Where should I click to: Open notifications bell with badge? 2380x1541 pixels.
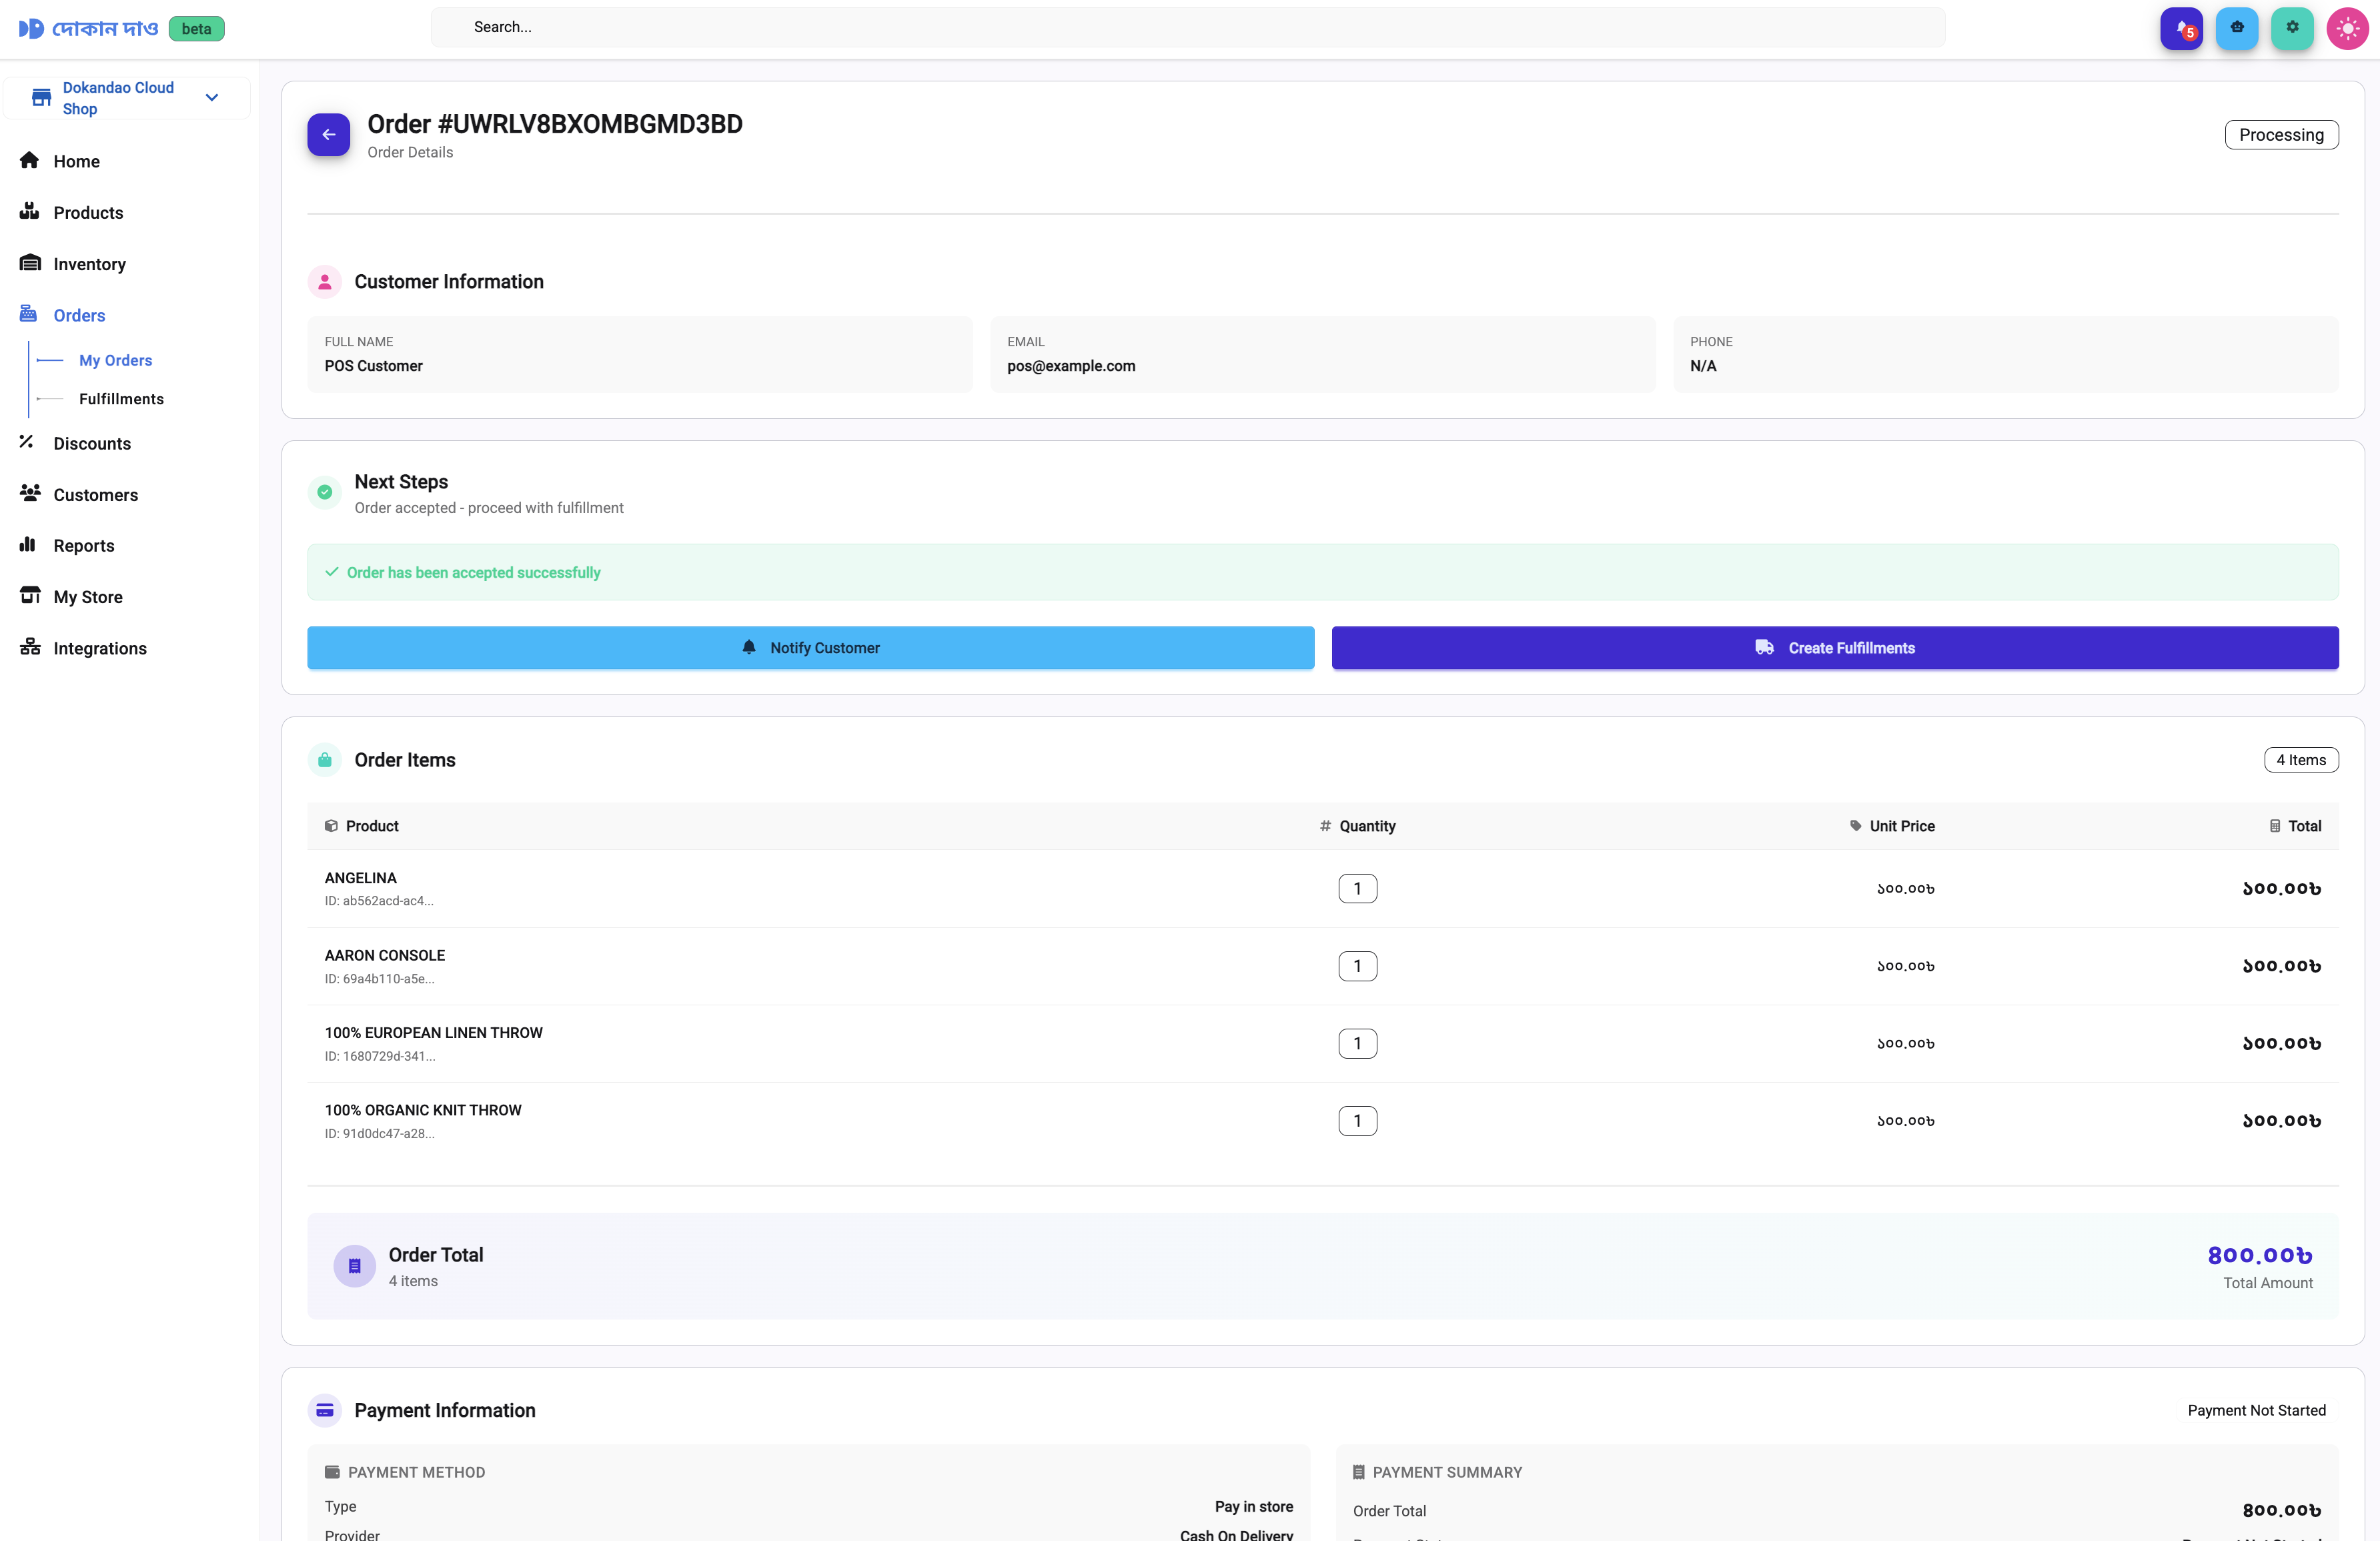[x=2181, y=28]
